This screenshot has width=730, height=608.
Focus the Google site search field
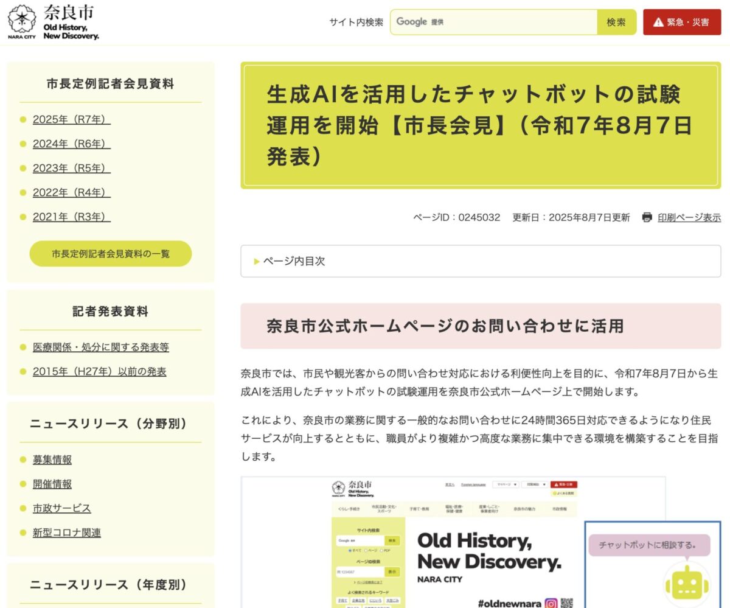pyautogui.click(x=494, y=22)
